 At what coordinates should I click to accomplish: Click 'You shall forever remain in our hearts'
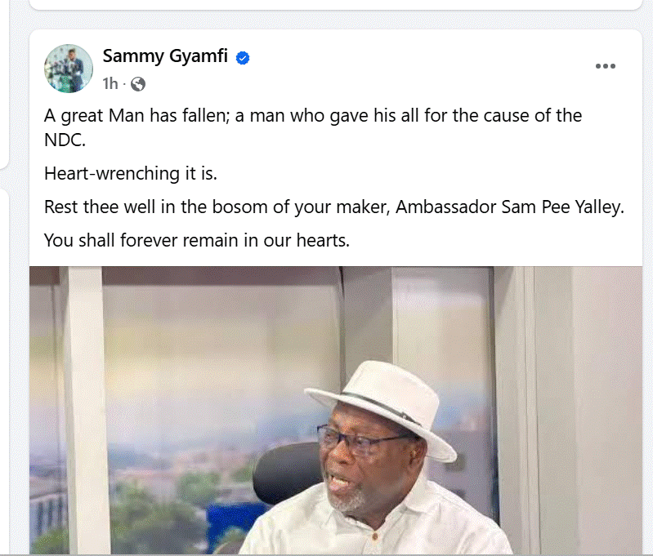[196, 240]
